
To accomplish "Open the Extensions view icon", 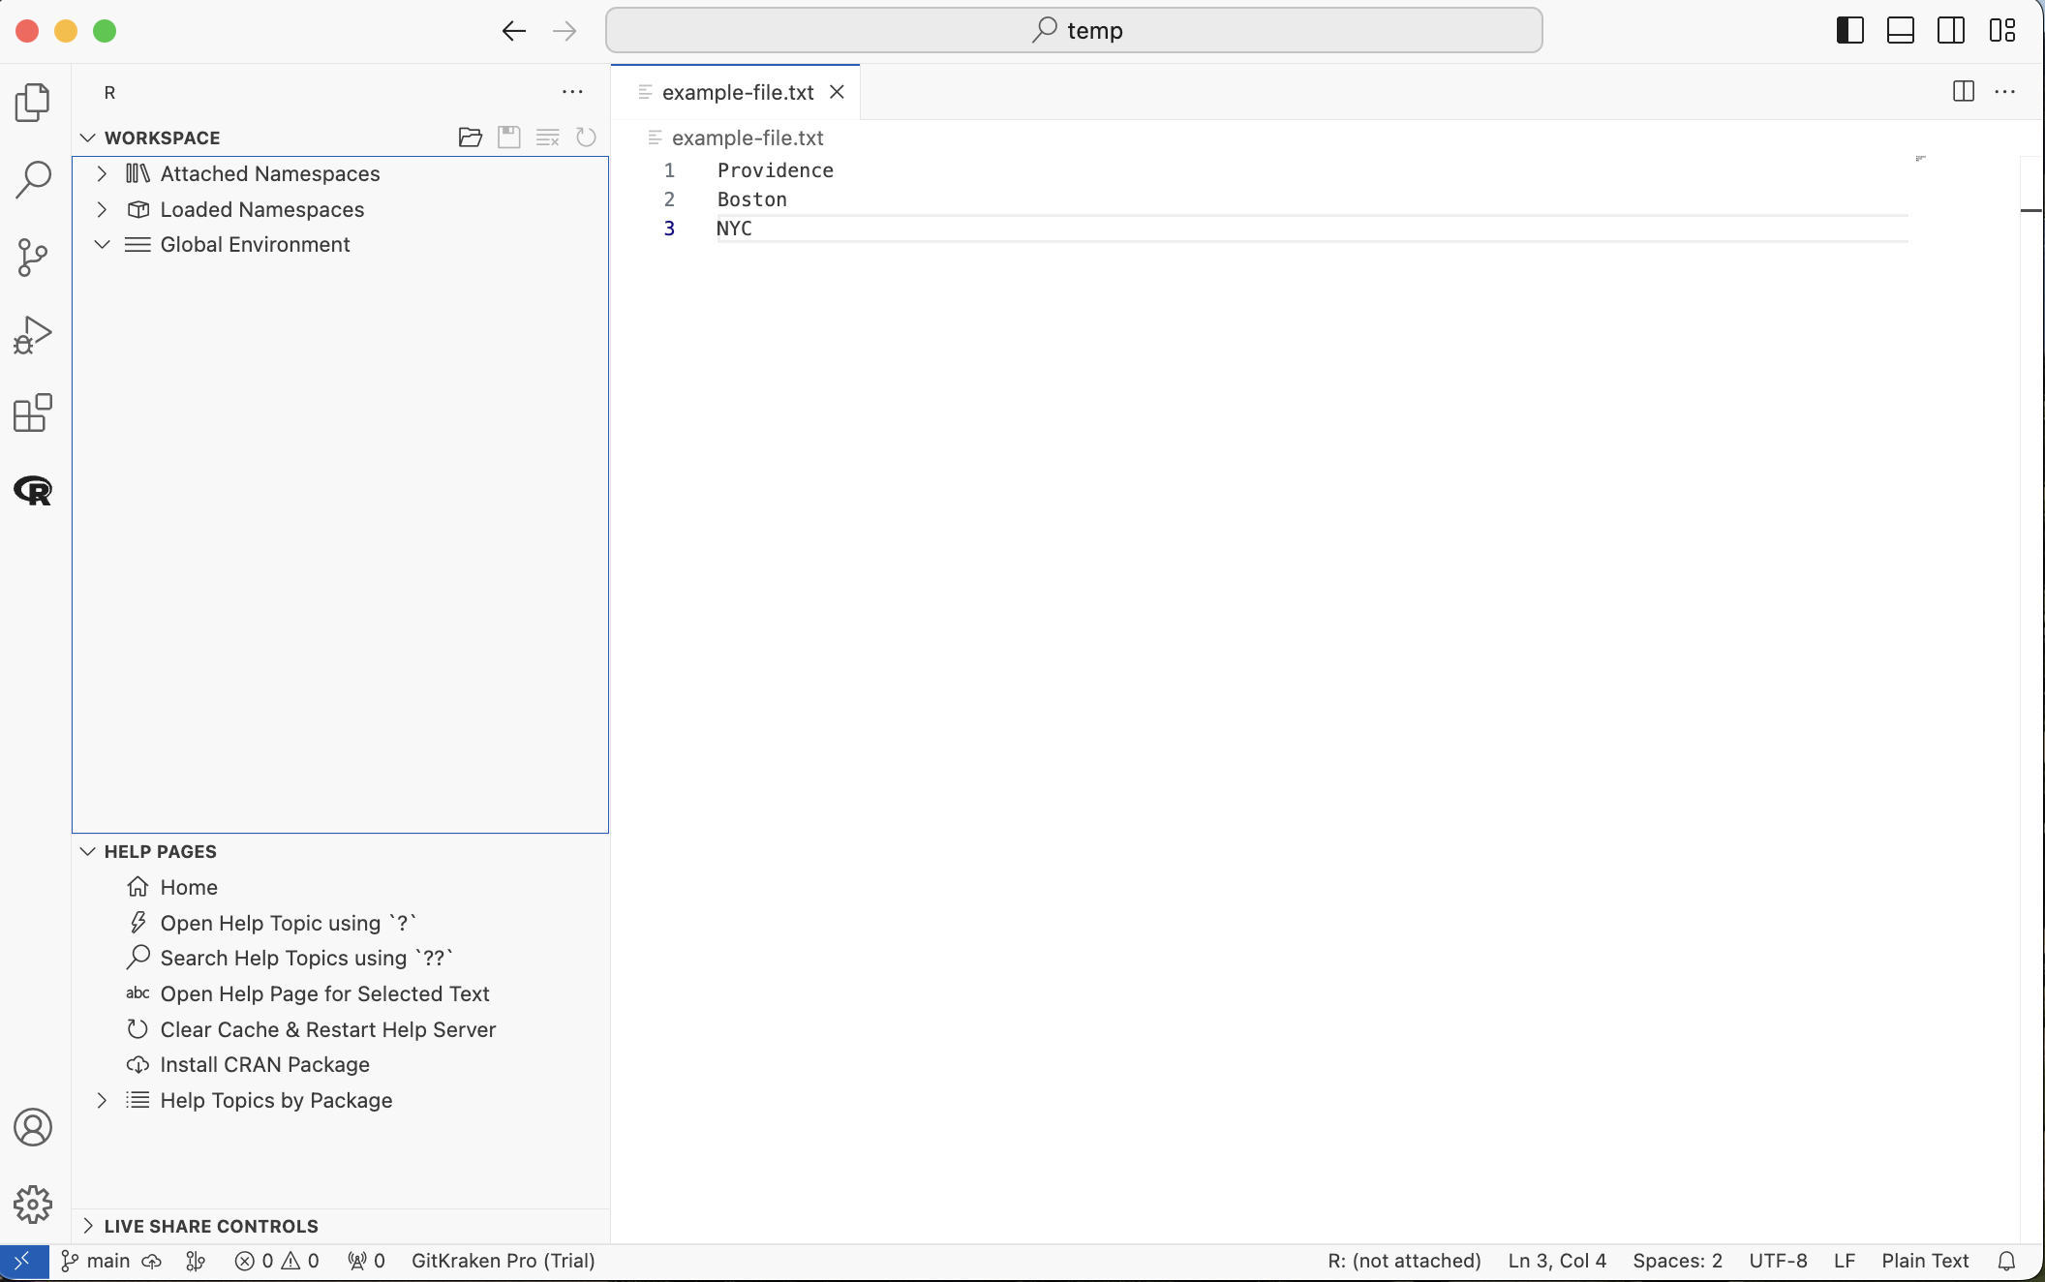I will coord(33,413).
